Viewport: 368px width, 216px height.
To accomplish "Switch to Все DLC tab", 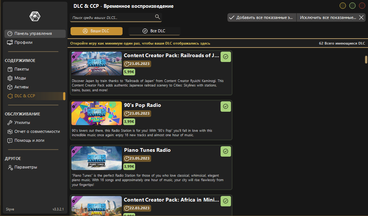I will [154, 31].
